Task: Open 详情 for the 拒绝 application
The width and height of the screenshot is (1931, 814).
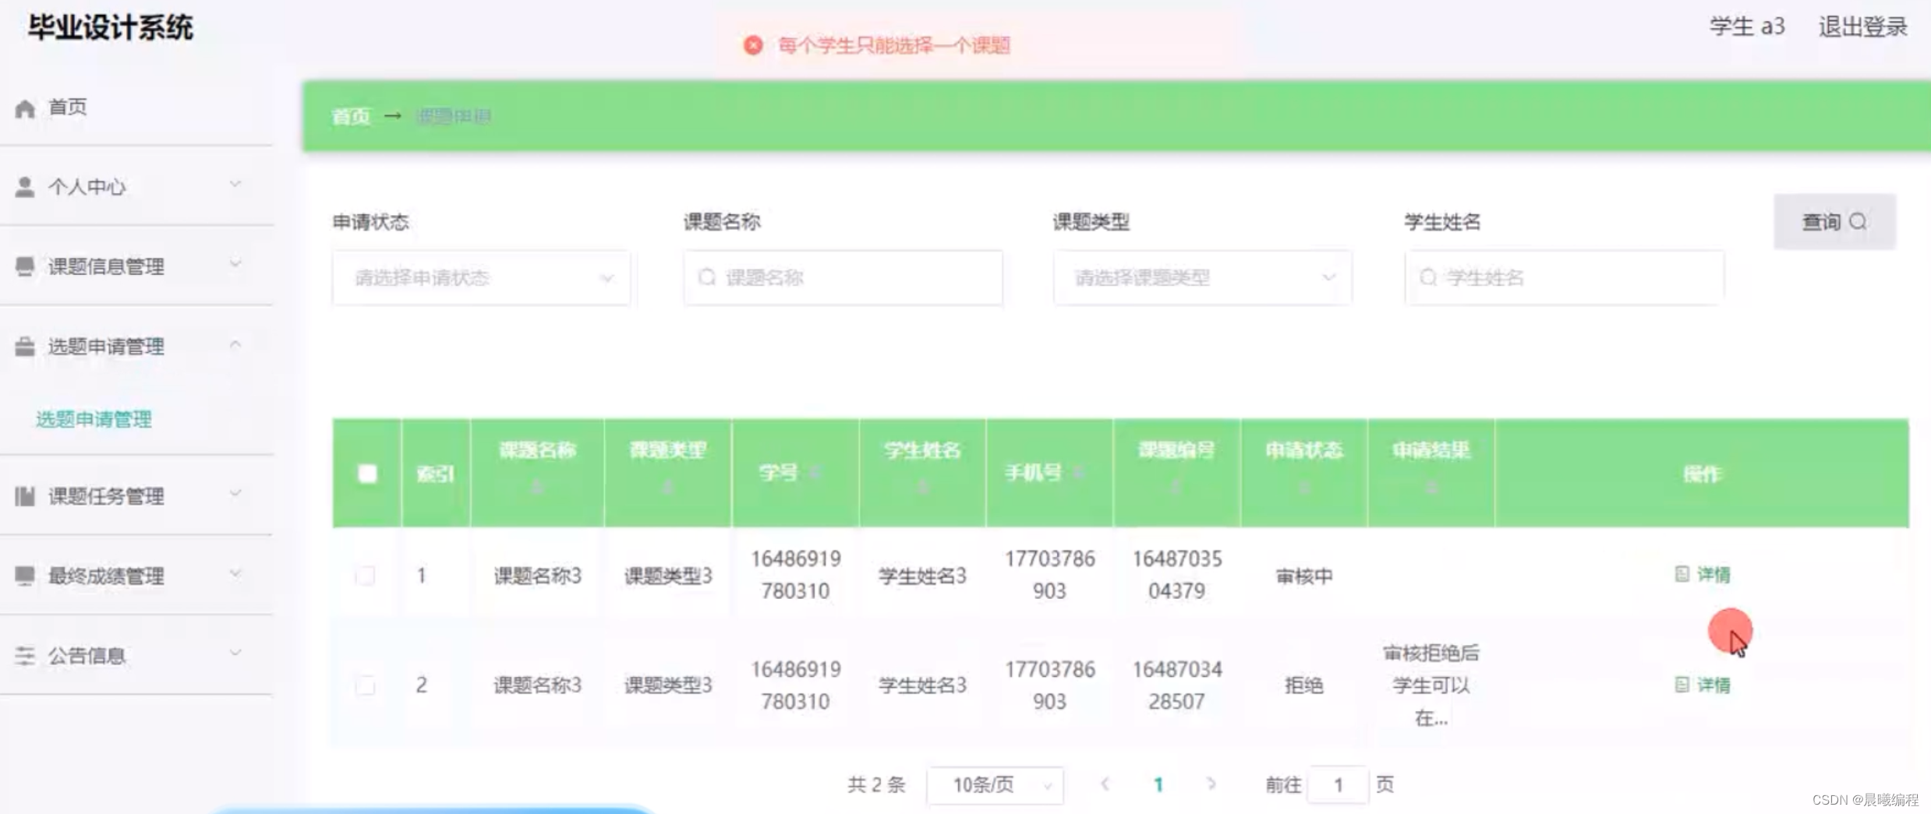Action: 1703,685
